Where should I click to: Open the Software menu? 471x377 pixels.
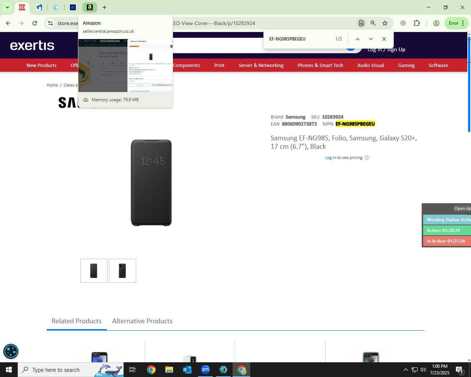coord(438,65)
